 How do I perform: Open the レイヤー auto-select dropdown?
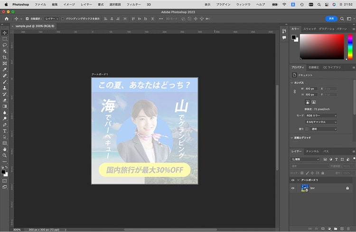(x=52, y=19)
